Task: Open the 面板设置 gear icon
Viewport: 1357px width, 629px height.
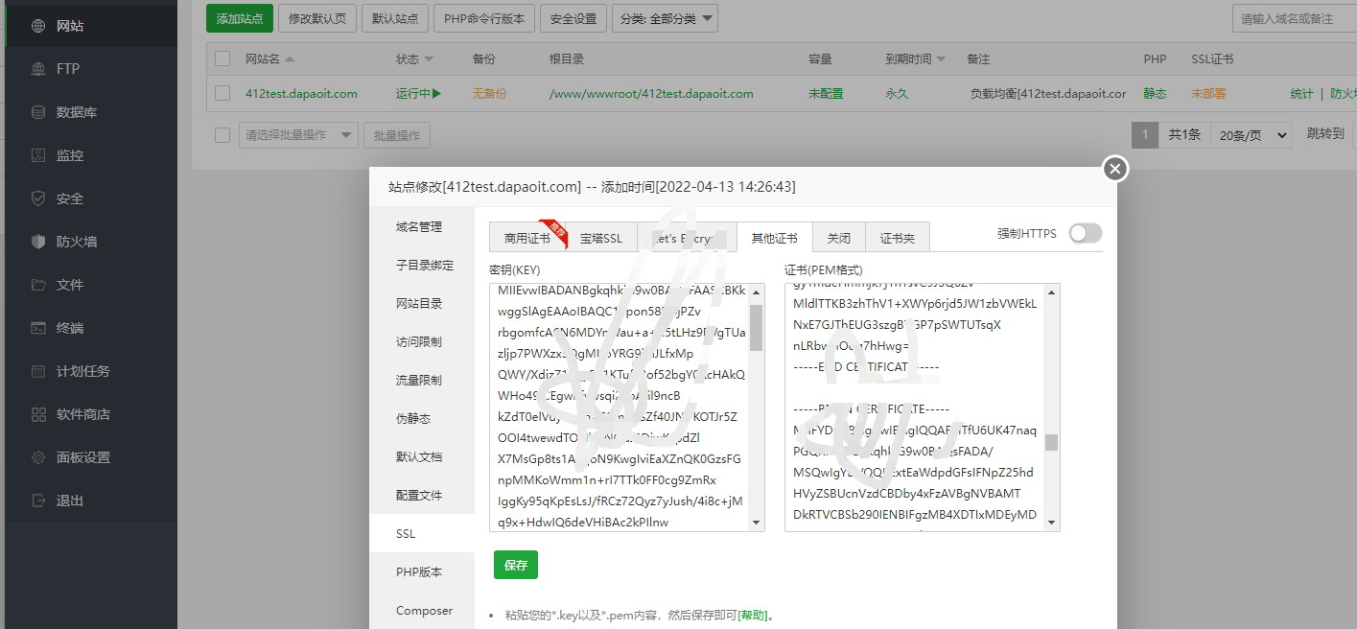Action: pos(38,457)
